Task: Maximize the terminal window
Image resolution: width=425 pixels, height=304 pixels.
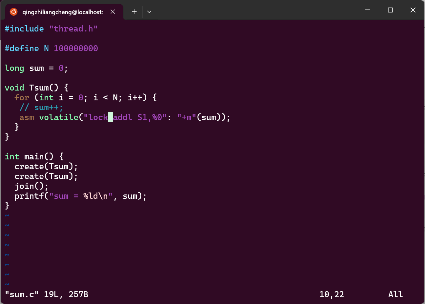Action: (x=390, y=10)
